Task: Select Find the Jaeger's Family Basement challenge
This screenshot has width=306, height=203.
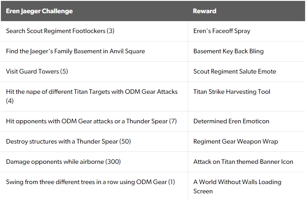Action: (x=75, y=51)
